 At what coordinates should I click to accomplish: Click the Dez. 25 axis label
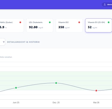click(x=56, y=102)
